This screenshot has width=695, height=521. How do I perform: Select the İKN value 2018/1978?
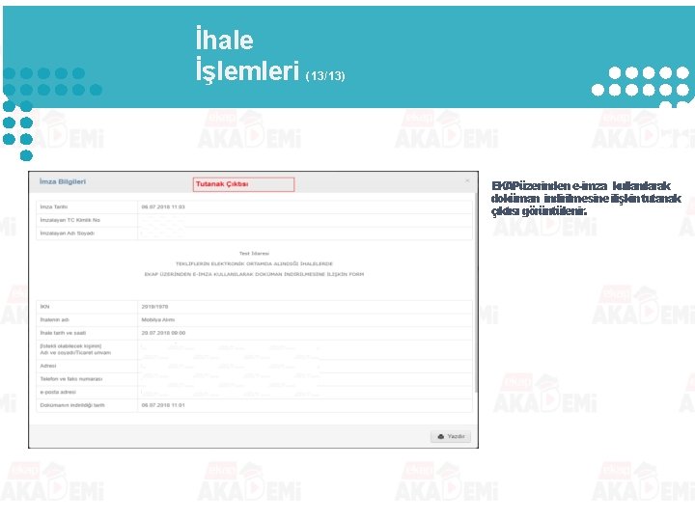coord(154,307)
